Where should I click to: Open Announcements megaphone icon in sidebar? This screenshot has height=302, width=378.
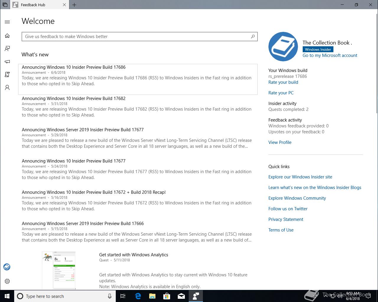point(7,62)
